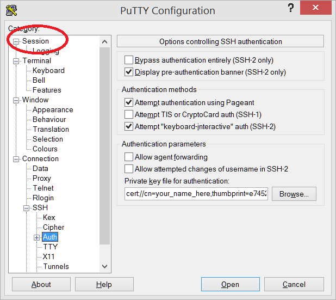Click the About button
336x300 pixels.
click(x=41, y=285)
